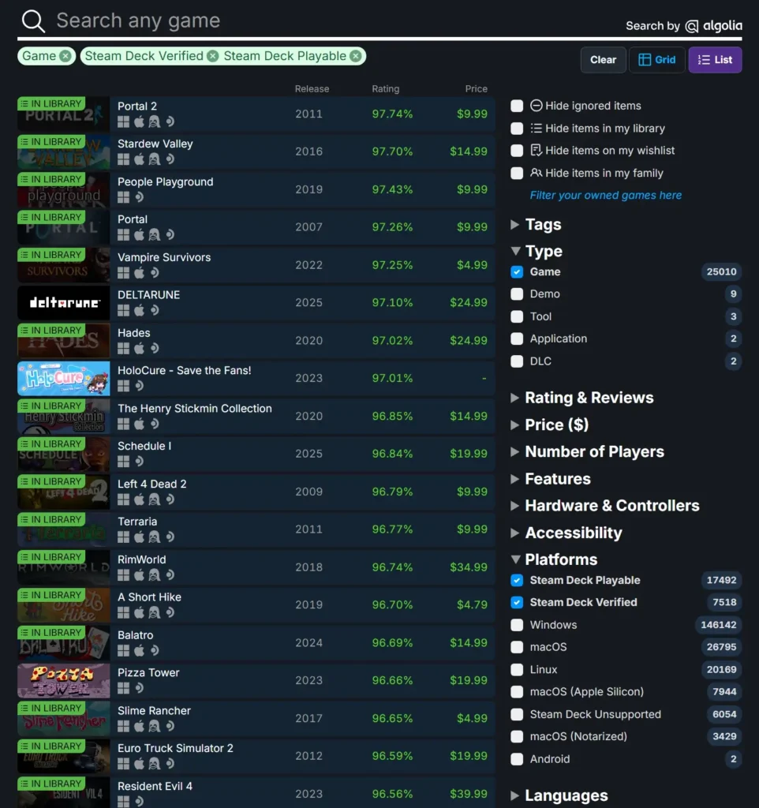Check the Steam Deck Unsupported checkbox

(517, 714)
